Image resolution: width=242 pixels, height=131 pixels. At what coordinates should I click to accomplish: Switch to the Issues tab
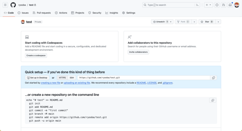click(23, 13)
